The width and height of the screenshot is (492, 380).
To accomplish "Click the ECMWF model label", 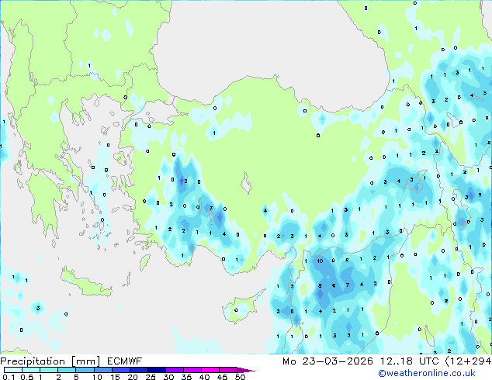I will (125, 361).
